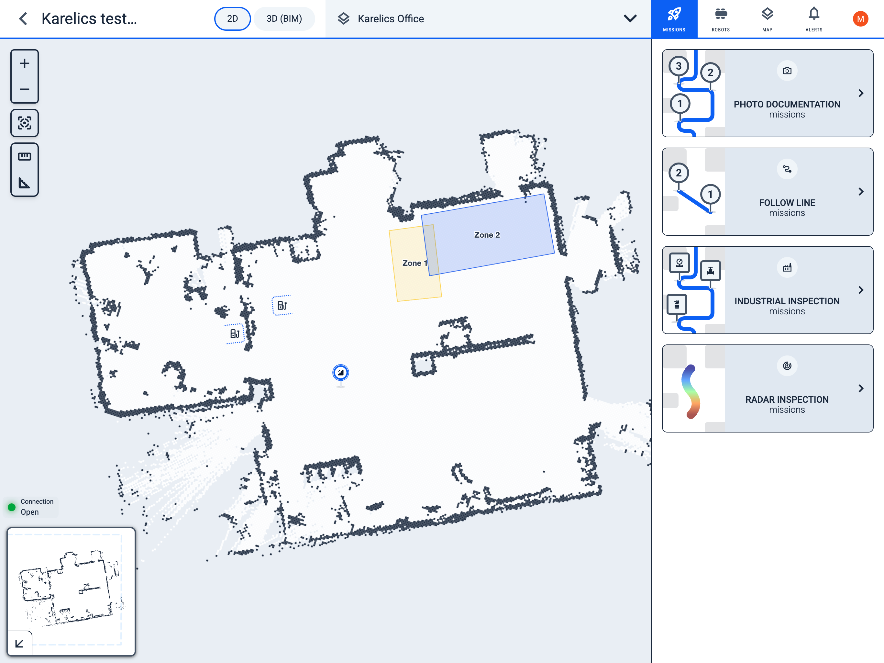This screenshot has width=884, height=663.
Task: Click the recenter map focus icon
Action: pos(24,123)
